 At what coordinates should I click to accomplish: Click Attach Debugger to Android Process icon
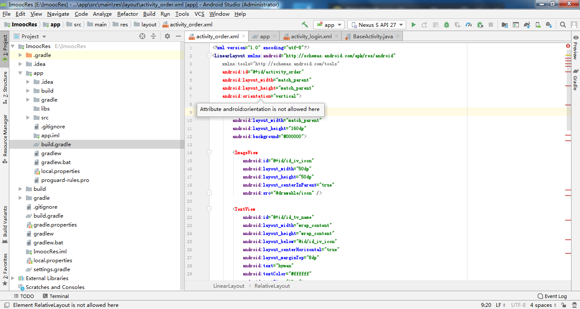point(480,25)
